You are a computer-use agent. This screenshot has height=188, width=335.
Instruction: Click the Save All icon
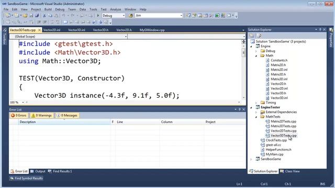pyautogui.click(x=37, y=16)
